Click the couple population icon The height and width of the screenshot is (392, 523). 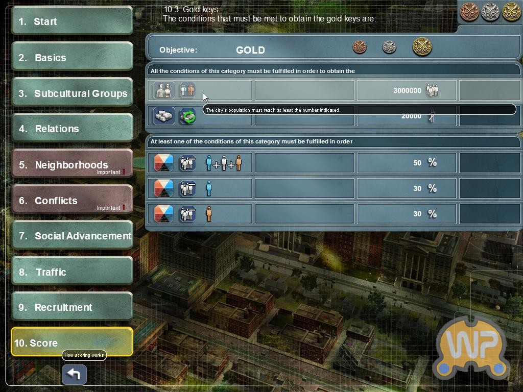click(x=164, y=90)
